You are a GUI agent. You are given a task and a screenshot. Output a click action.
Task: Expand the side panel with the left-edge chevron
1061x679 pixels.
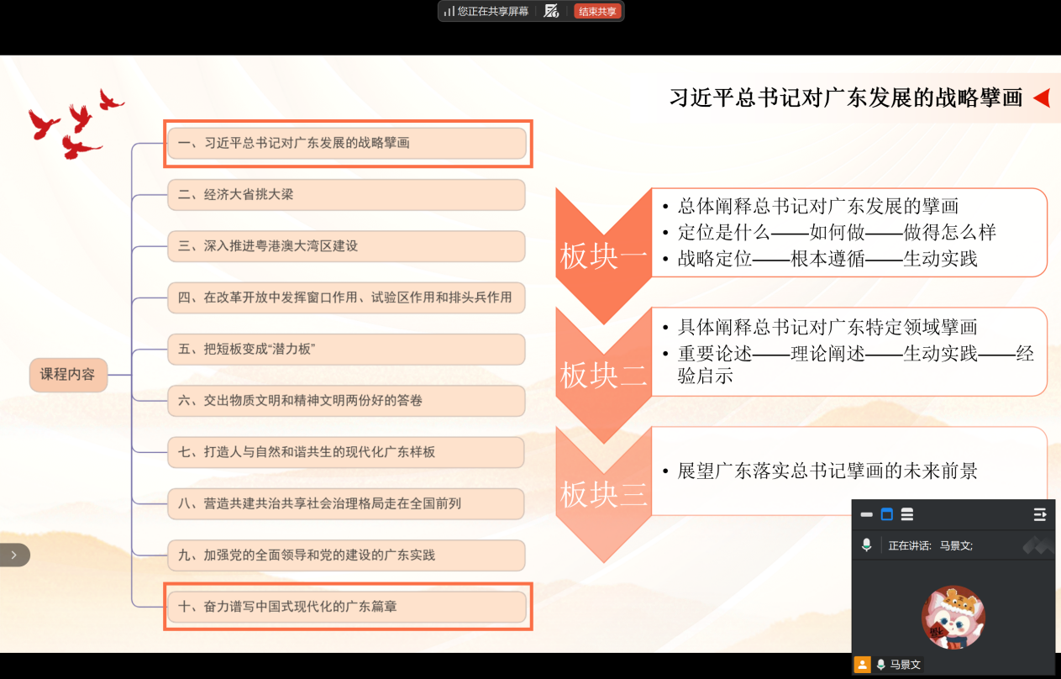(x=14, y=555)
